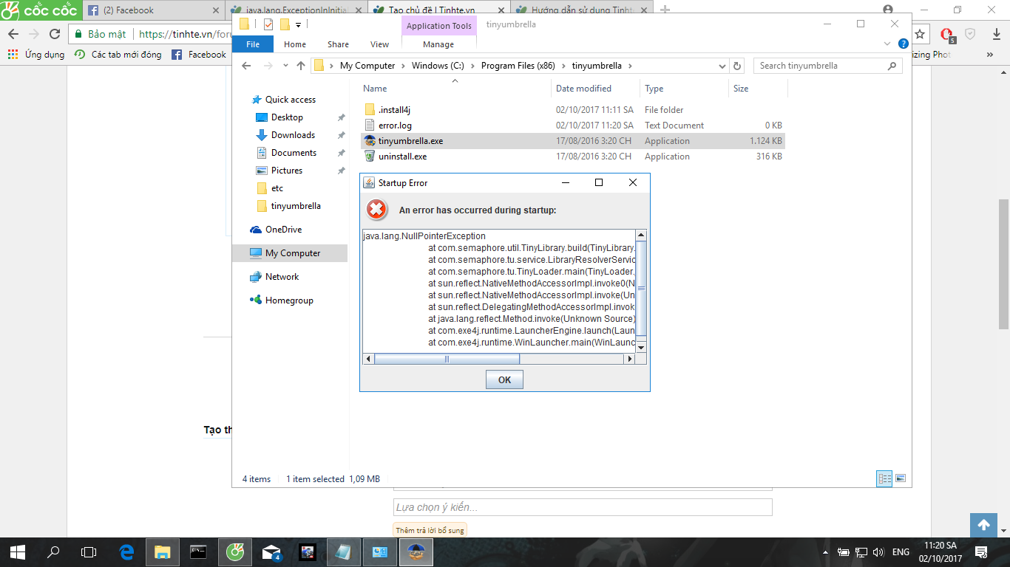Click browser reload button
Viewport: 1010px width, 567px height.
click(x=54, y=34)
